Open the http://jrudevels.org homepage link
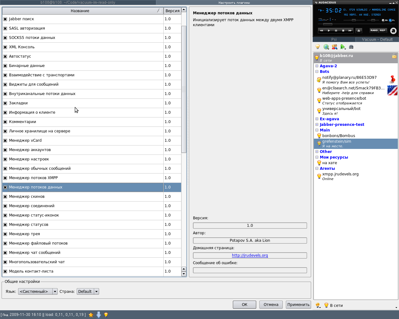This screenshot has height=319, width=399. [x=250, y=255]
